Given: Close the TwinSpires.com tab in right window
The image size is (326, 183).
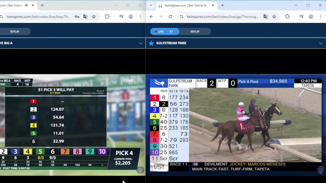Looking at the screenshot, I should click(x=213, y=5).
